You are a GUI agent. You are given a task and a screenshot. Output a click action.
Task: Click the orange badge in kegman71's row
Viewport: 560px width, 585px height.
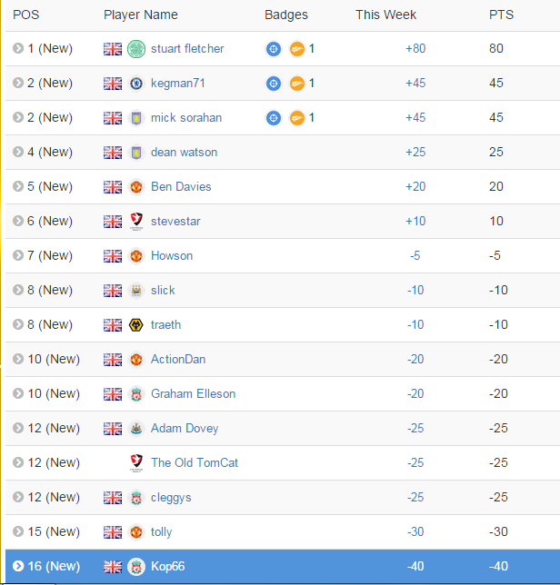tap(297, 84)
